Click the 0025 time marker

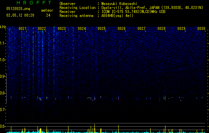point(102,29)
